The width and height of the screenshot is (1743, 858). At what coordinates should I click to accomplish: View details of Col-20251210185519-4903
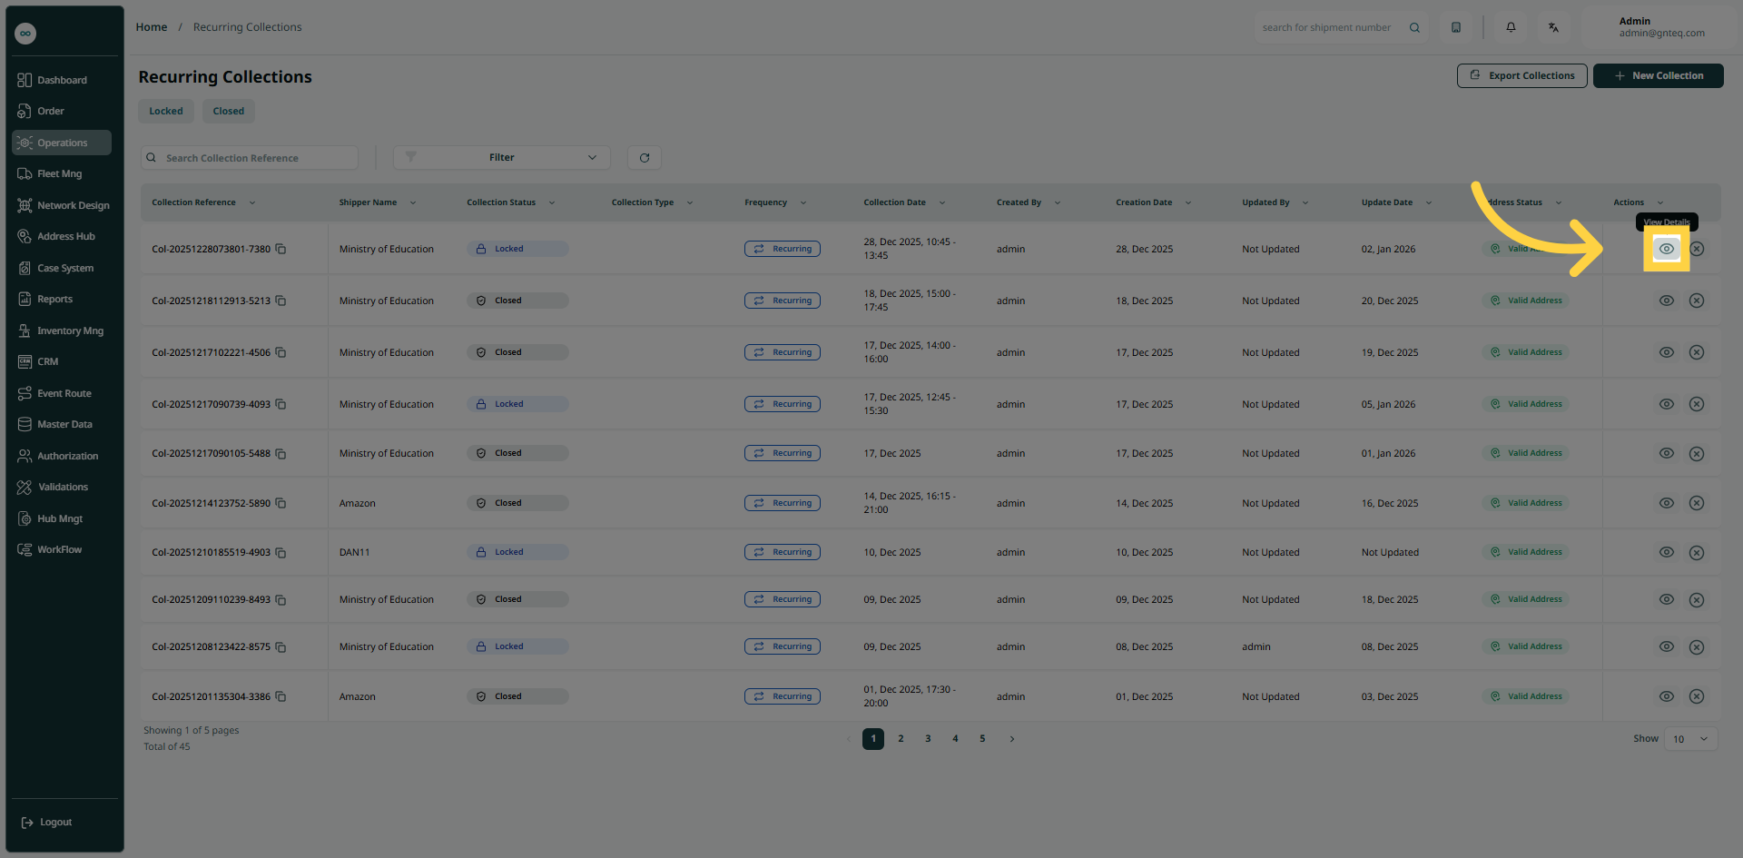pyautogui.click(x=1666, y=552)
